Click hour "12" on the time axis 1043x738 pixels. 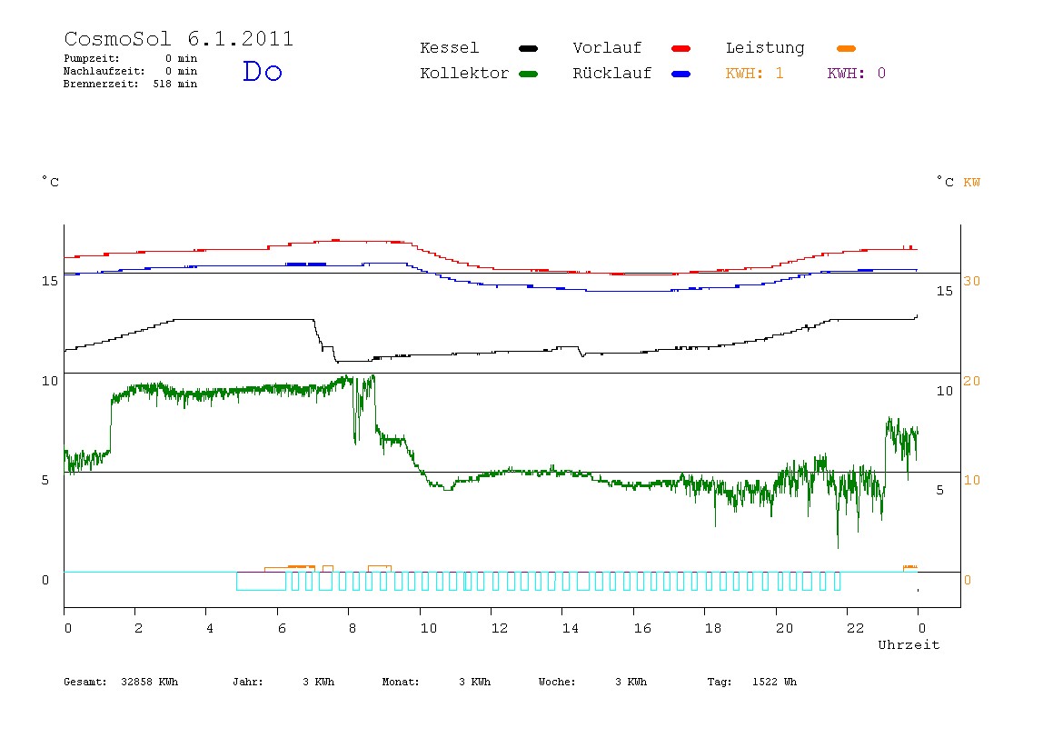coord(500,628)
